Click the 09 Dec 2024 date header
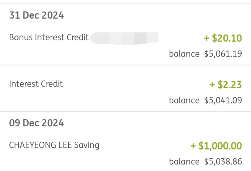 coord(36,123)
